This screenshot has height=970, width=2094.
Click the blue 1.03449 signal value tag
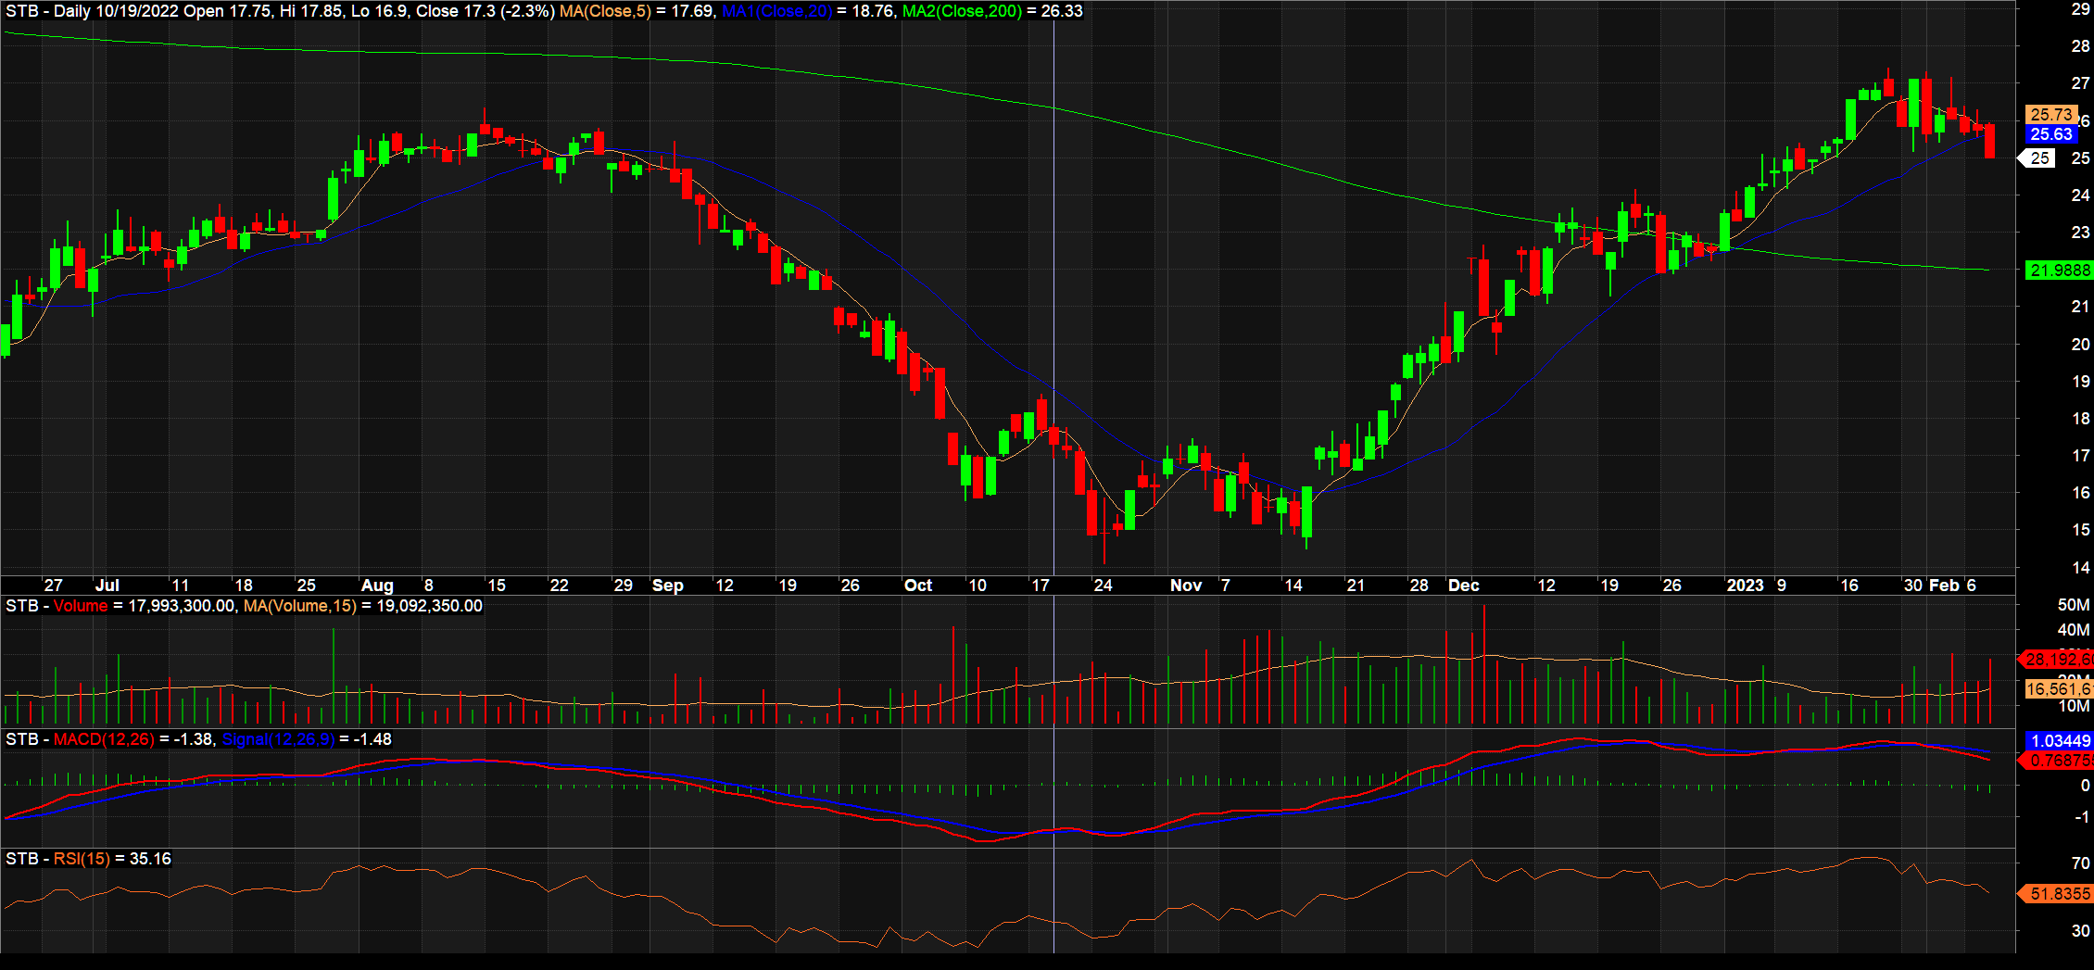tap(2059, 741)
